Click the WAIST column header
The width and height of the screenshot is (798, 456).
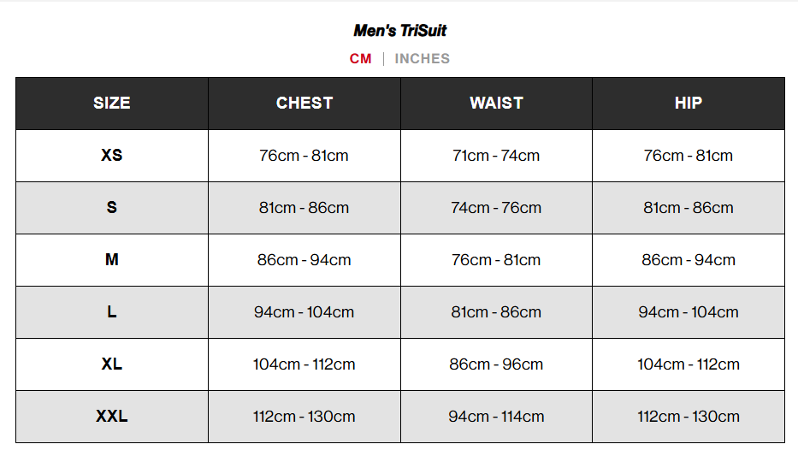(x=496, y=104)
